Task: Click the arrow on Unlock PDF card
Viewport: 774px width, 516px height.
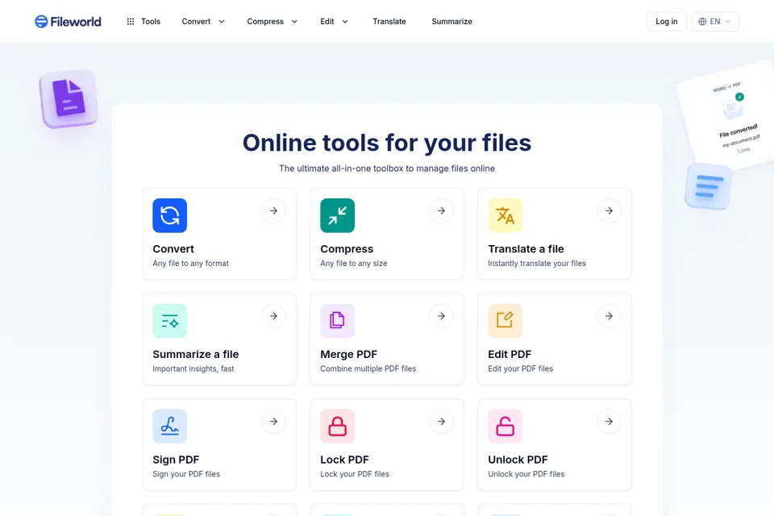Action: 610,422
